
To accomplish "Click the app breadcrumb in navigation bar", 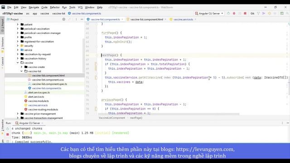I will pyautogui.click(x=35, y=14).
